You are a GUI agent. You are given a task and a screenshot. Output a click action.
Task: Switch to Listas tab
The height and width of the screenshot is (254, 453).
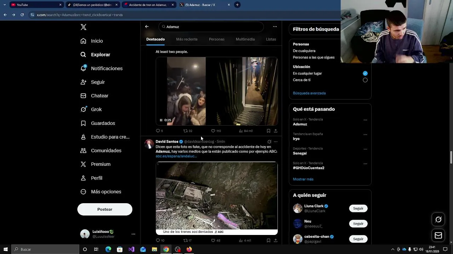coord(271,39)
